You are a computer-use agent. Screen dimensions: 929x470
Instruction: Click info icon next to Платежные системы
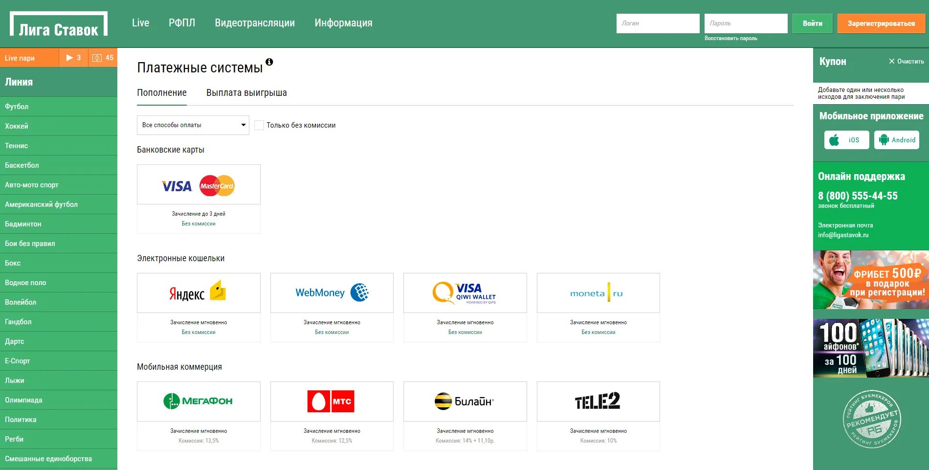(x=269, y=62)
